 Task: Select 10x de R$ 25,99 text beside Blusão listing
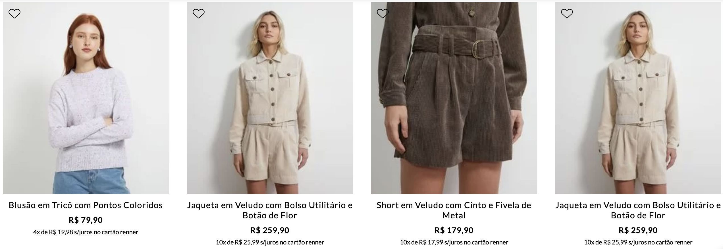(270, 242)
